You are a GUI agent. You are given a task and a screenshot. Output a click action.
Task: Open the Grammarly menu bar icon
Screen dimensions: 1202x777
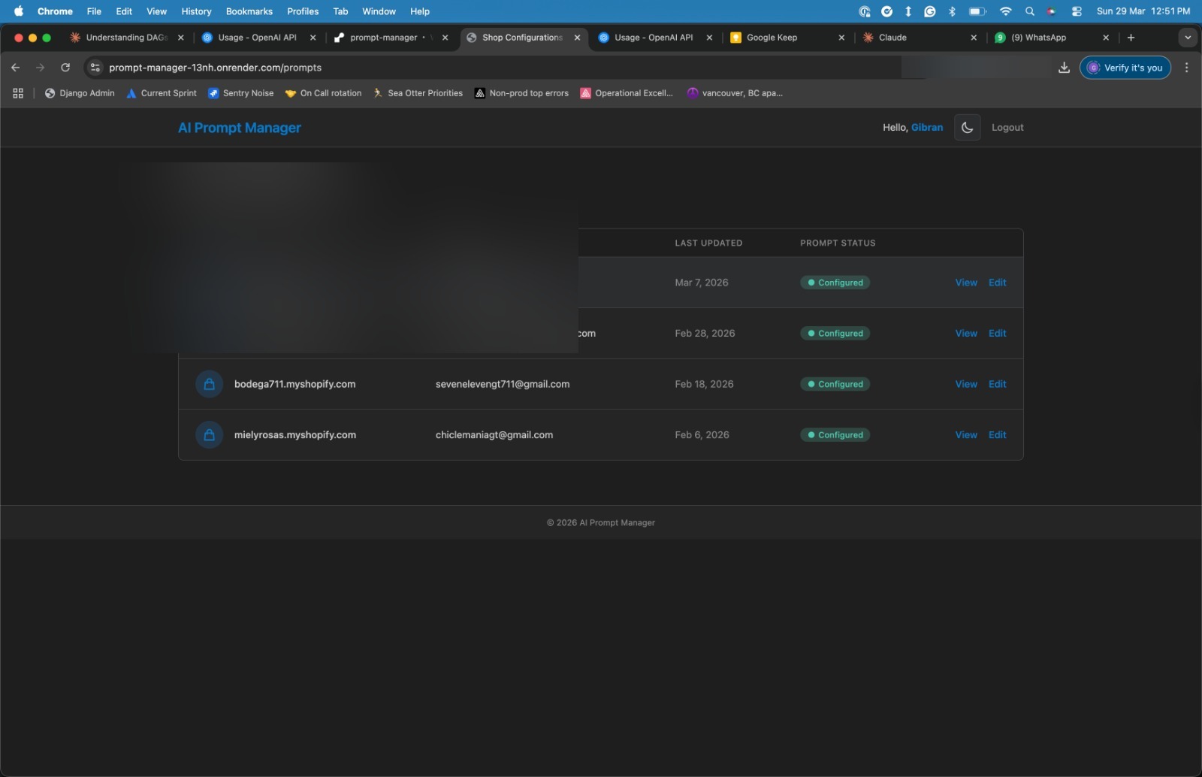coord(931,11)
